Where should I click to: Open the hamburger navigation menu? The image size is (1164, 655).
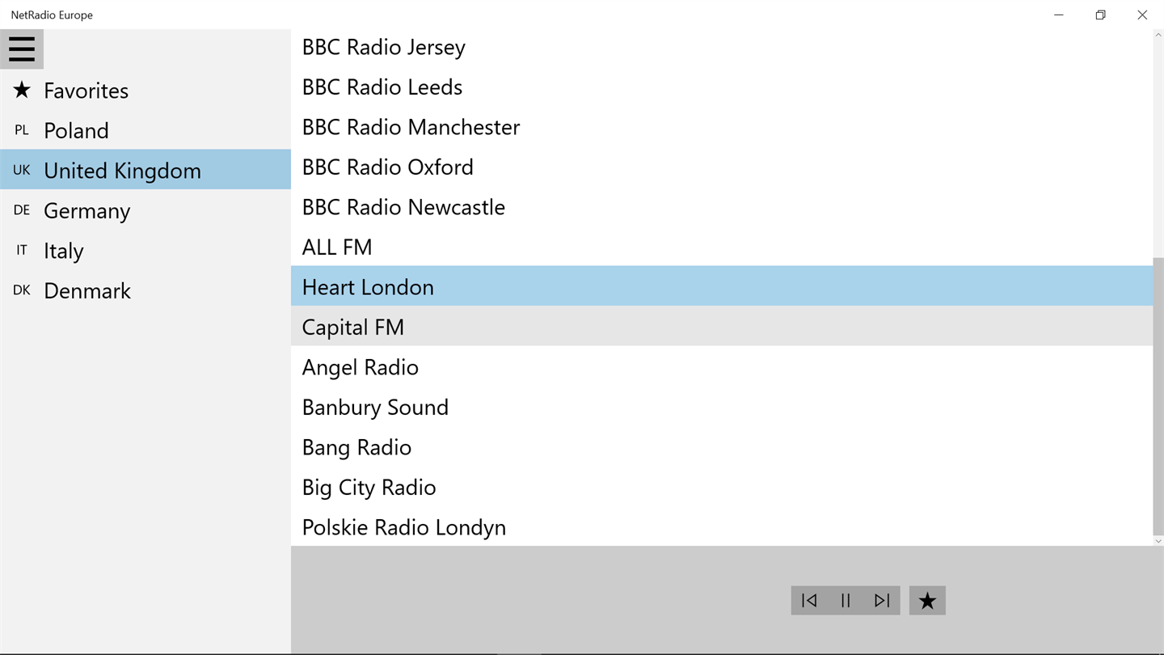22,49
